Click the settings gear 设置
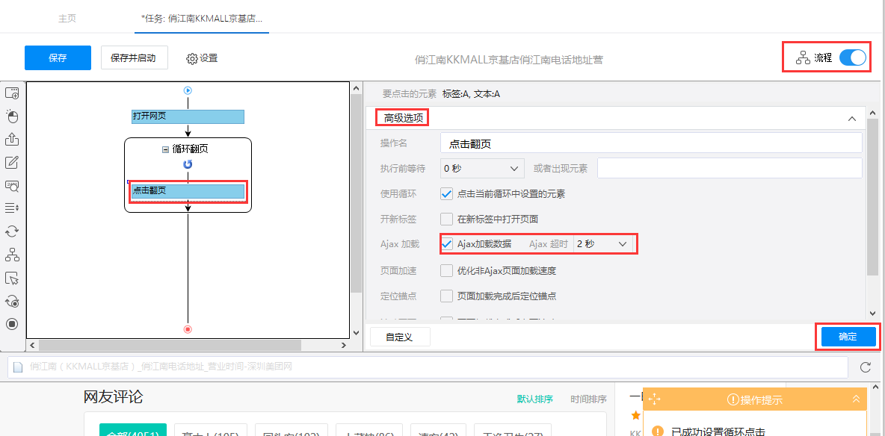The width and height of the screenshot is (885, 436). [202, 58]
